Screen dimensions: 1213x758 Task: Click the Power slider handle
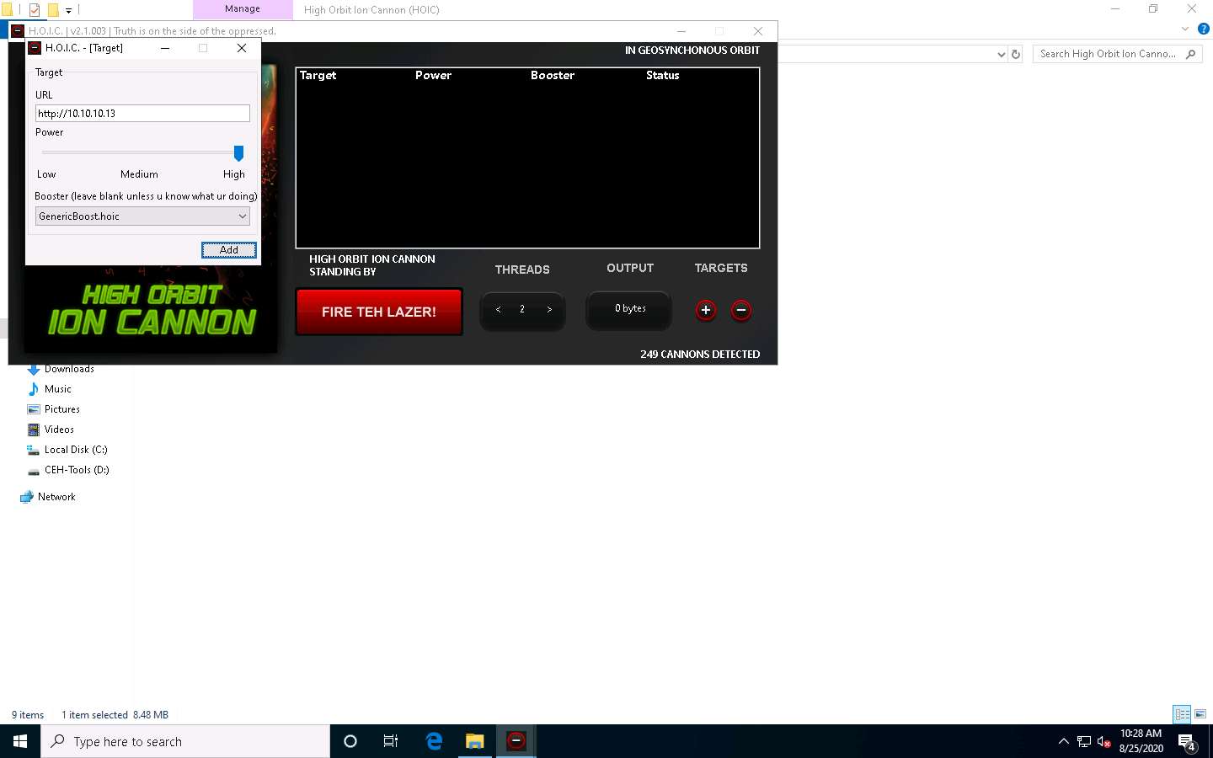(x=238, y=153)
